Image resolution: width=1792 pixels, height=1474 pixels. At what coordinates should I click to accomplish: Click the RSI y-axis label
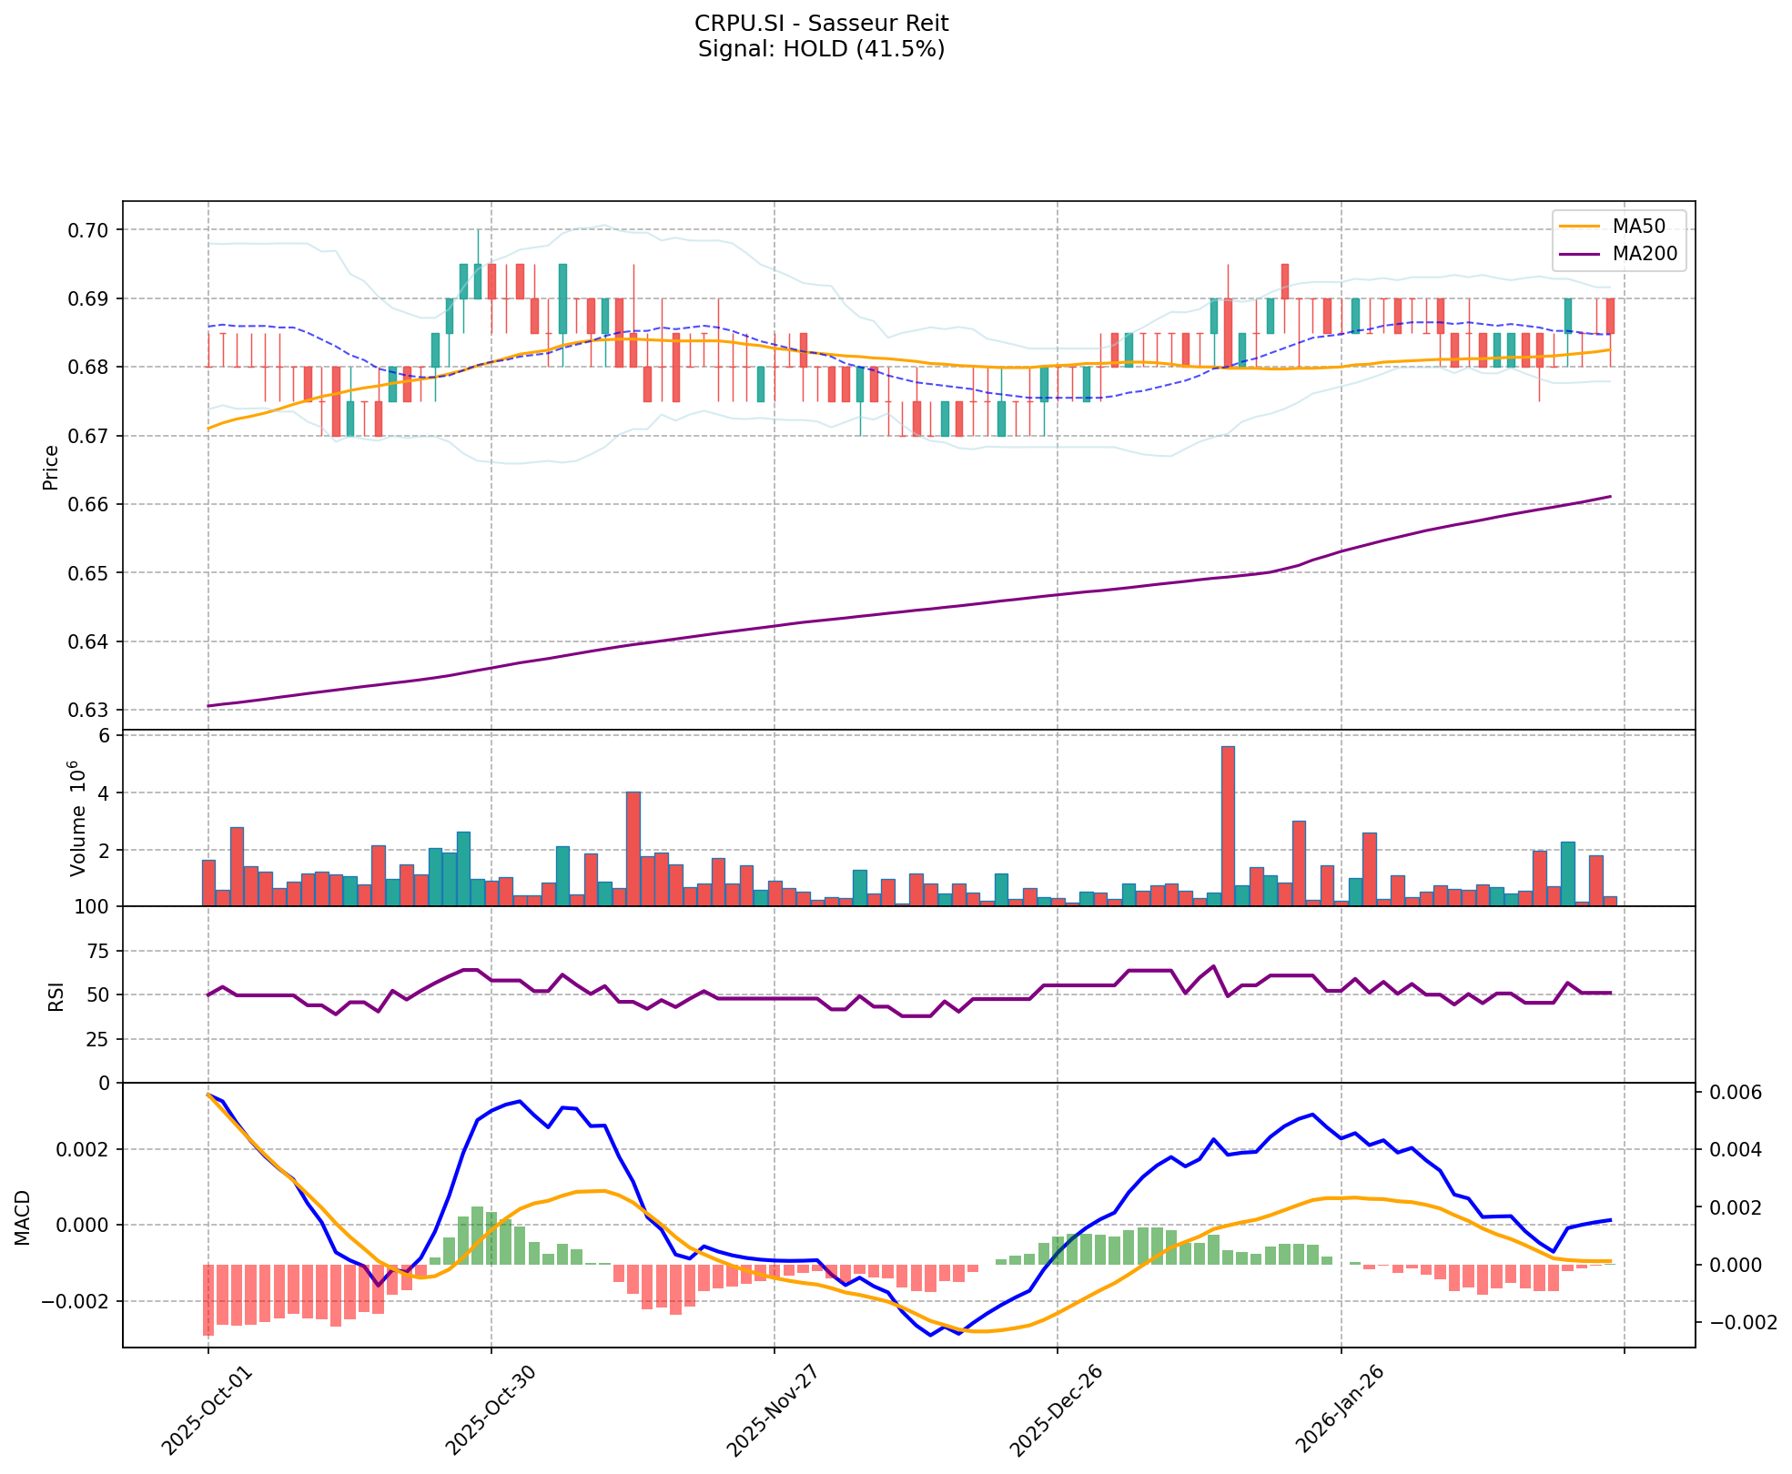[x=56, y=995]
